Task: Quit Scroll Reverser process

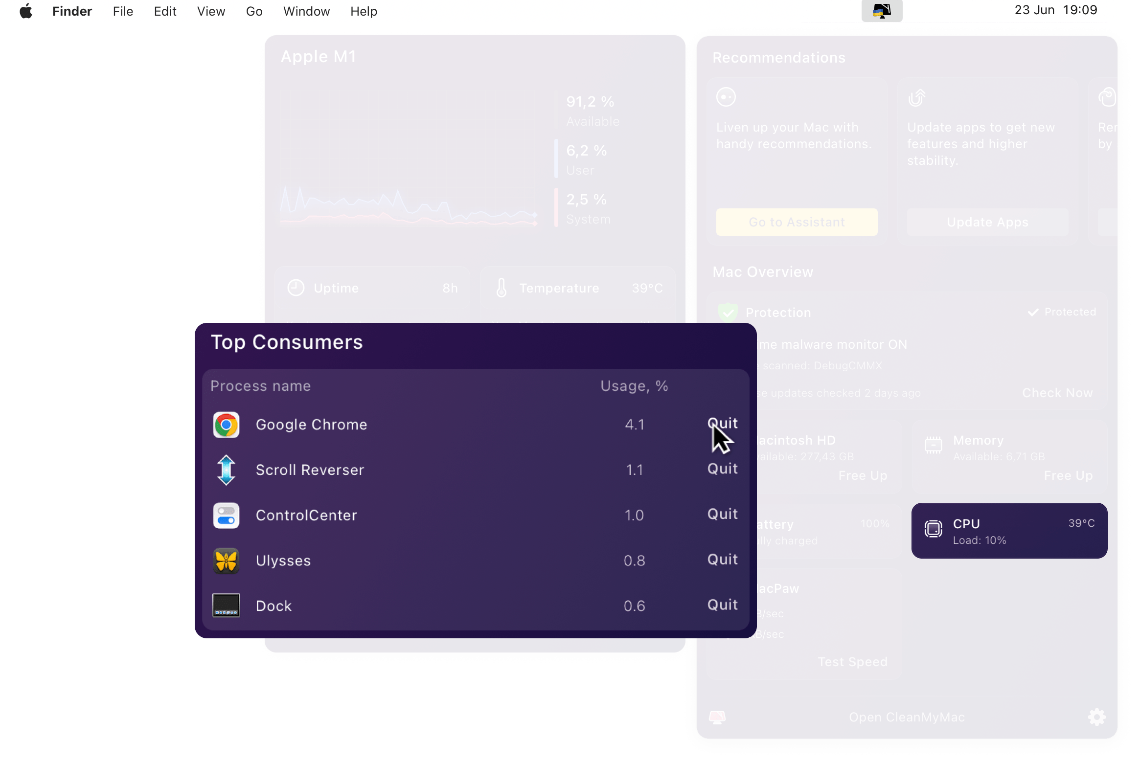Action: tap(722, 469)
